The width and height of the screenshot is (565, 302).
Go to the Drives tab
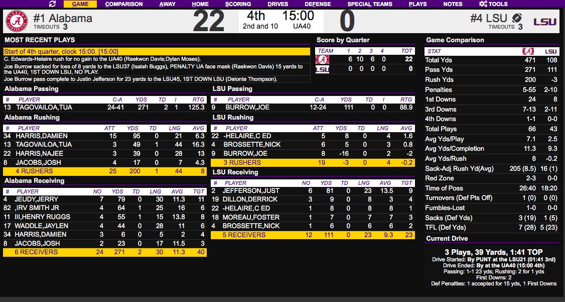[x=277, y=4]
